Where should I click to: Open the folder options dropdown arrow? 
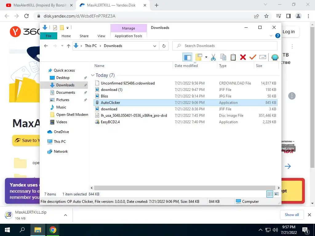coord(206,57)
